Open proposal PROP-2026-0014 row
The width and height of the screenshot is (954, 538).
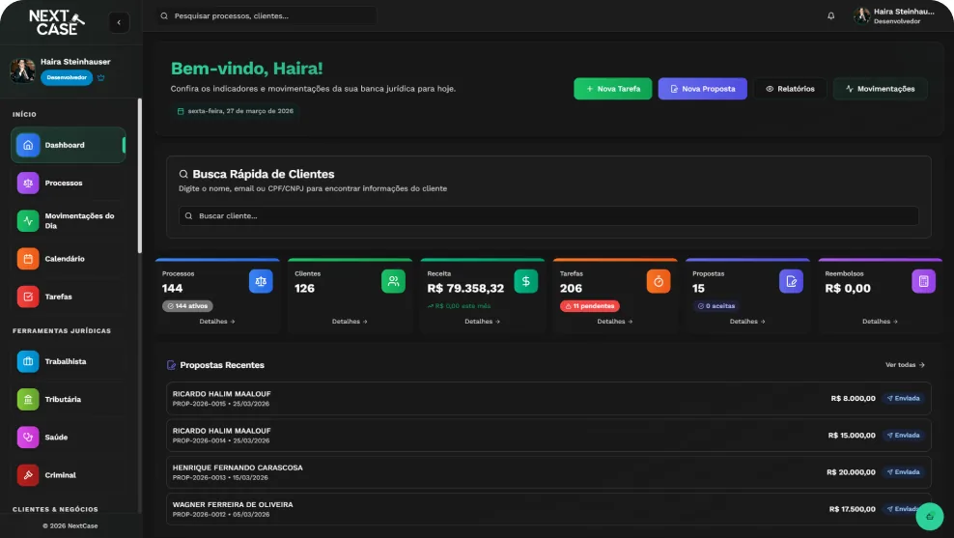[x=548, y=436]
